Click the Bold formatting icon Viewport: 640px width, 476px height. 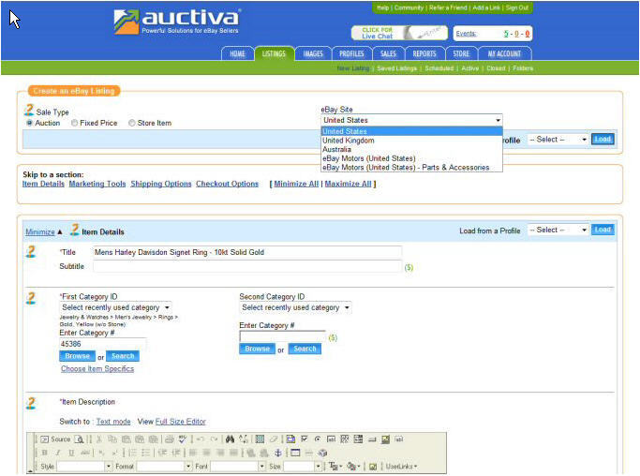coord(44,453)
